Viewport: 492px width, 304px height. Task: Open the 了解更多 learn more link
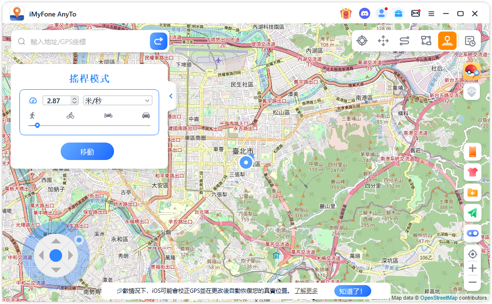coord(306,291)
